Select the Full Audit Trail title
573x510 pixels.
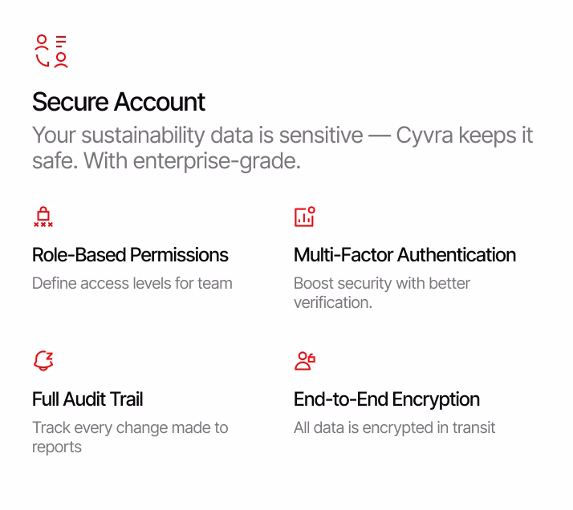[87, 399]
